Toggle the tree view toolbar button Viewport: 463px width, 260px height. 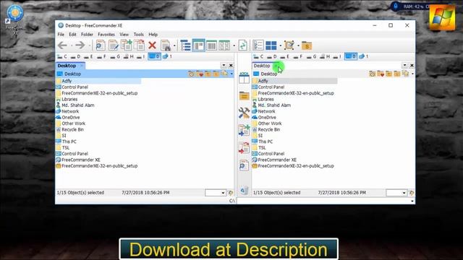[185, 45]
